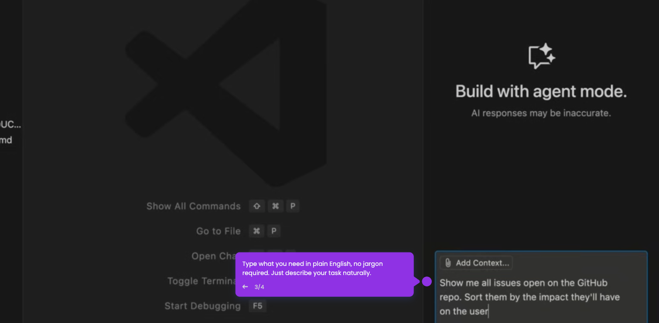The image size is (659, 323).
Task: Click 'AI responses may be inaccurate.' text
Action: [541, 113]
